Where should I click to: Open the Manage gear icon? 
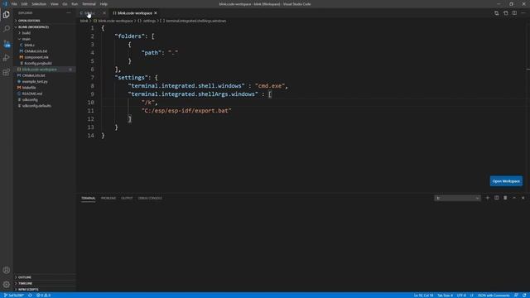coord(7,284)
